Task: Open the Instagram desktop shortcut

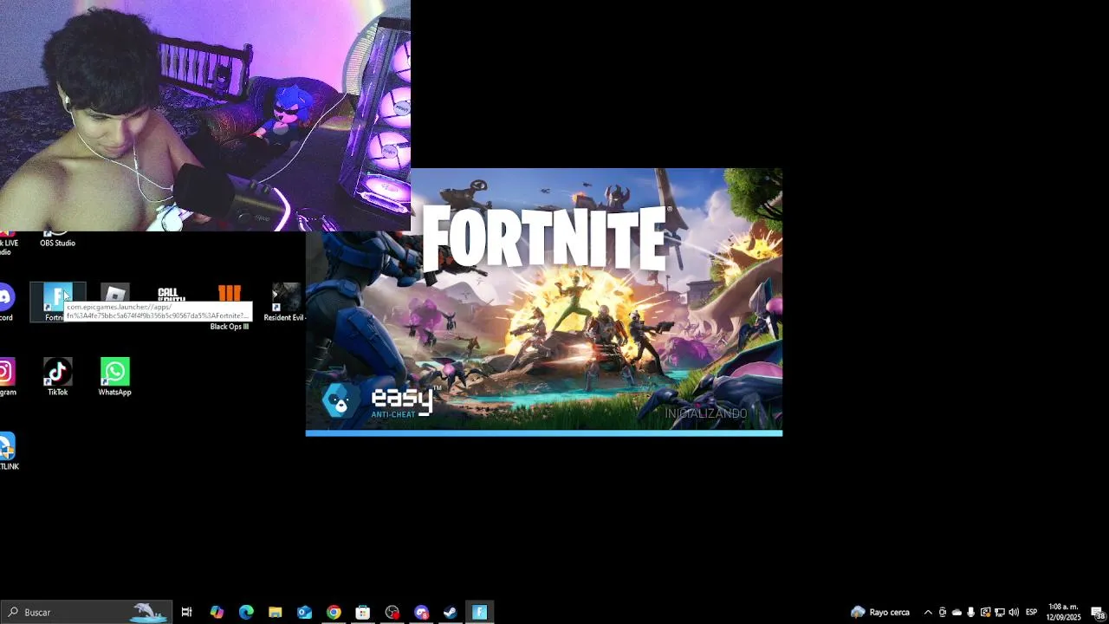Action: click(x=7, y=377)
